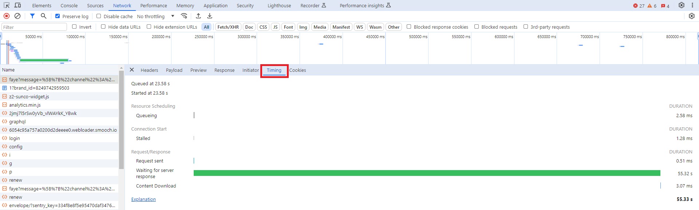Toggle the network filter funnel icon
This screenshot has height=210, width=699.
click(x=32, y=16)
